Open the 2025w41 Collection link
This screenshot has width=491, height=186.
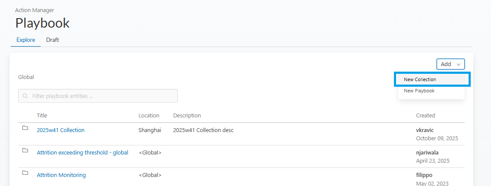click(x=60, y=130)
